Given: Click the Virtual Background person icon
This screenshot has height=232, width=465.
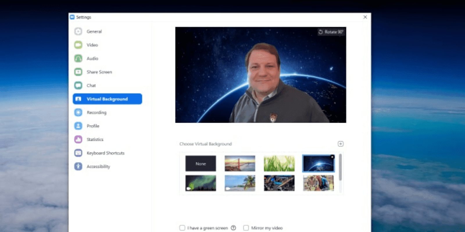Looking at the screenshot, I should [78, 99].
